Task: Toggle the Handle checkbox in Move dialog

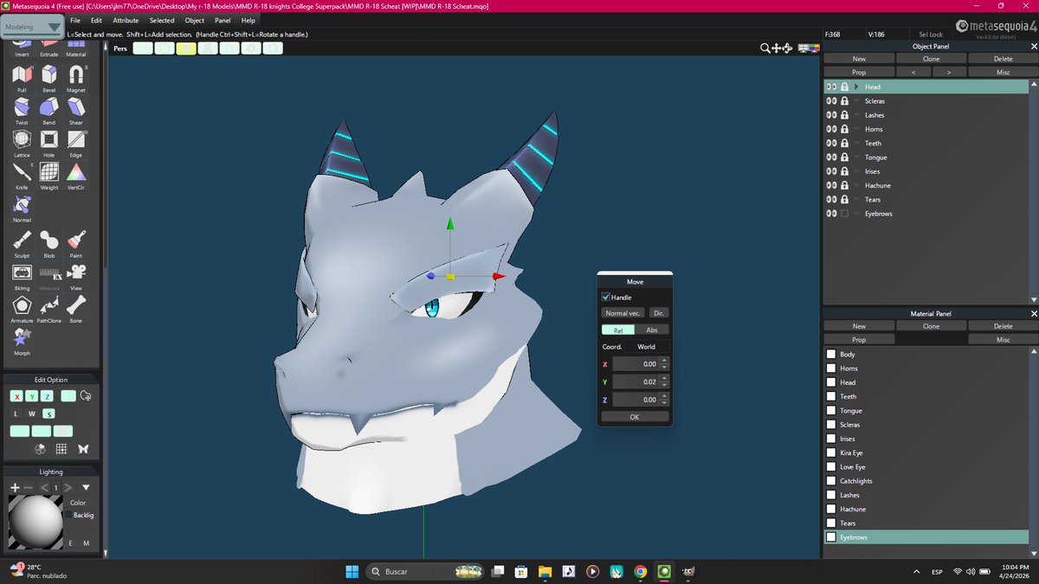Action: [606, 297]
